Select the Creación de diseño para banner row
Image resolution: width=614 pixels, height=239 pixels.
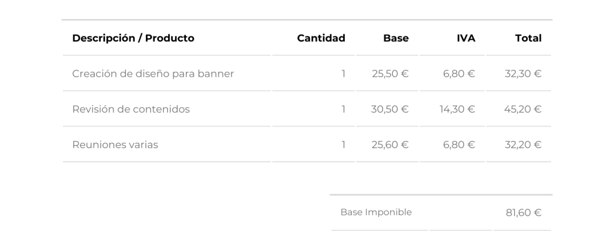(x=307, y=74)
